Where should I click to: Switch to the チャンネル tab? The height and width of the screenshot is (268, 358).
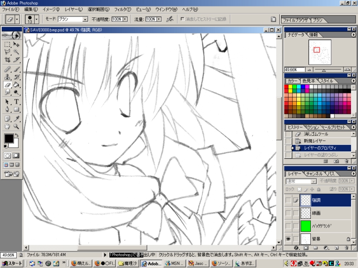pyautogui.click(x=314, y=174)
